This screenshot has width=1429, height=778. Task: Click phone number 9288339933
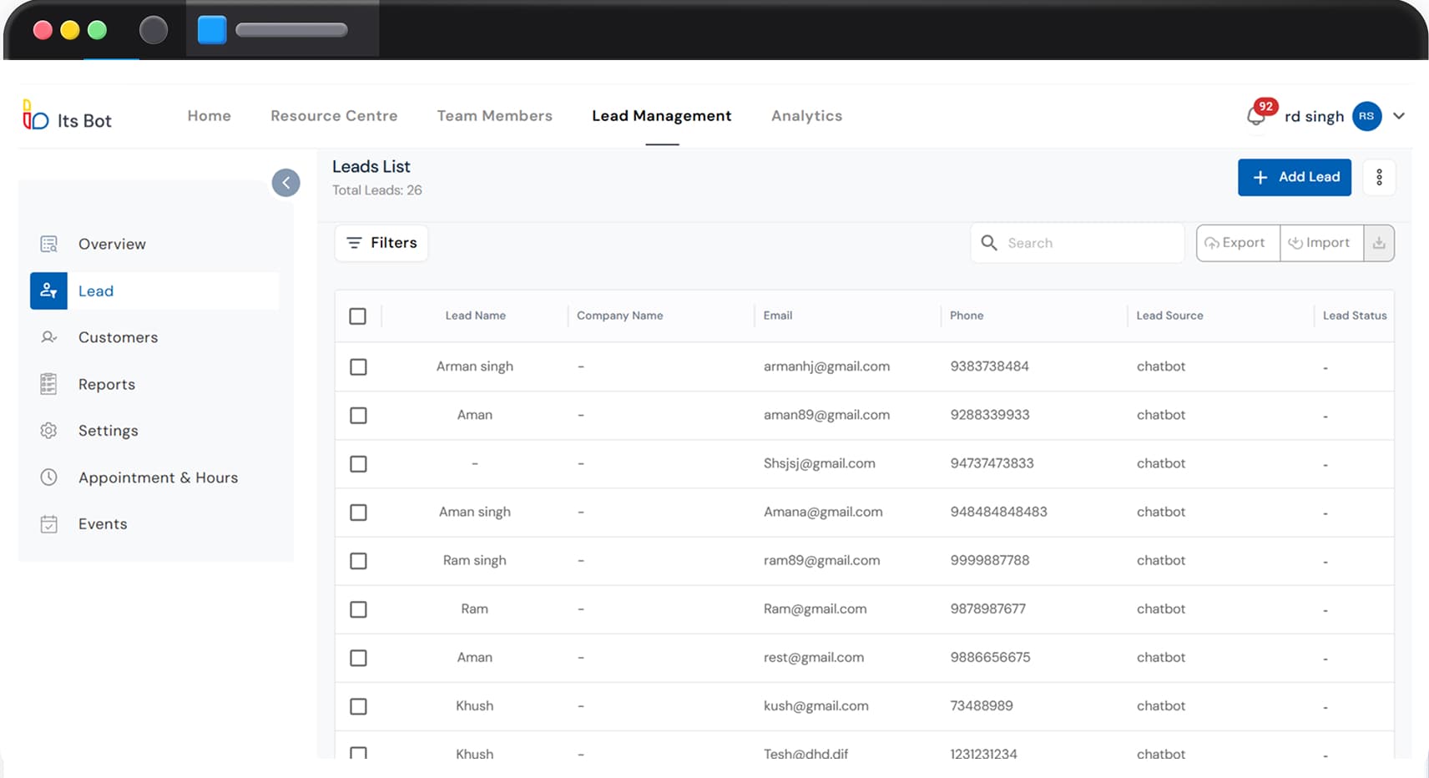(989, 415)
